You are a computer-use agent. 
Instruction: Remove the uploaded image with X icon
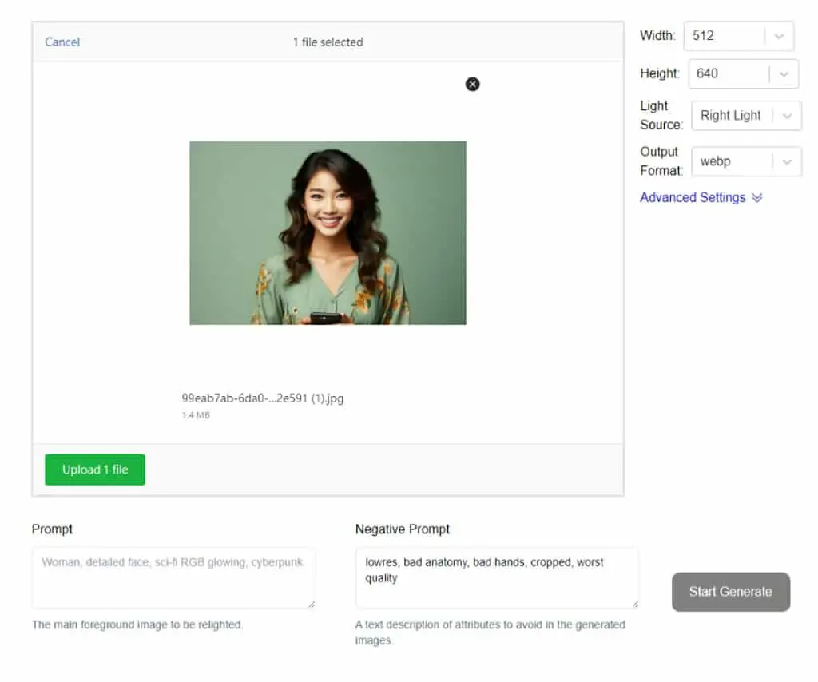click(472, 84)
